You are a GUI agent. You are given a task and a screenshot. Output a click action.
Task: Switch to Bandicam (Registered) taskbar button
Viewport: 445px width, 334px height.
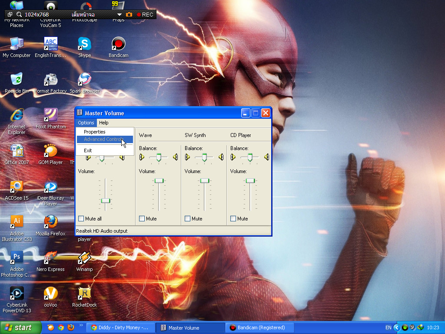coord(260,327)
